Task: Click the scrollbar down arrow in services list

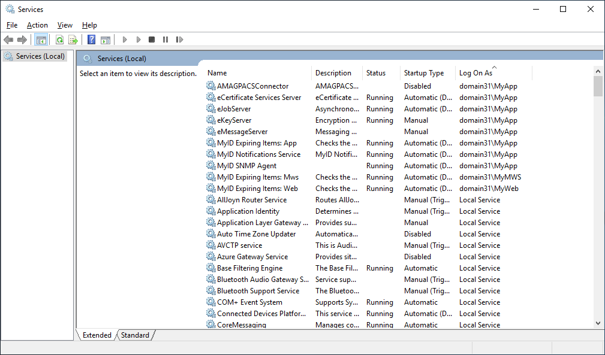Action: point(598,323)
